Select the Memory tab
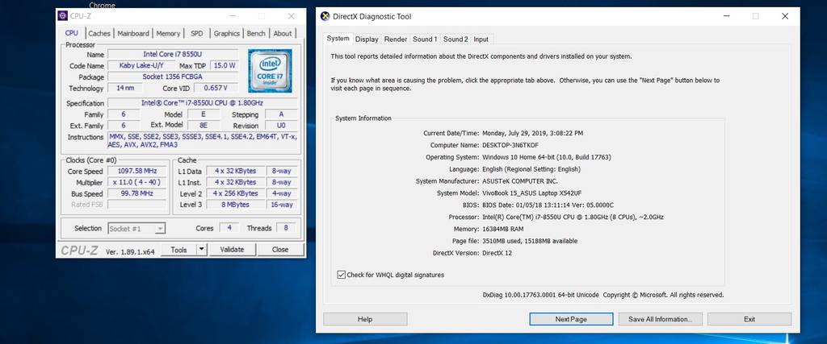This screenshot has height=344, width=827. pyautogui.click(x=168, y=34)
